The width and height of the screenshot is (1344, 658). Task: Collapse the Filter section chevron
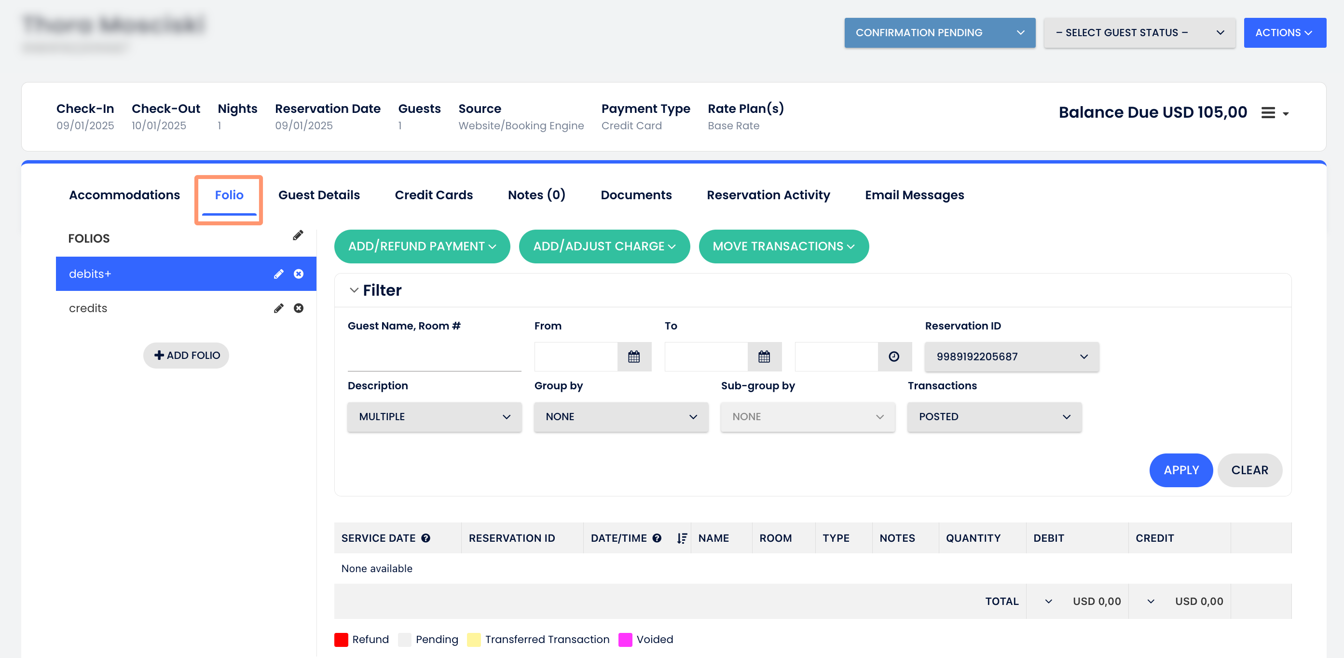pos(354,290)
